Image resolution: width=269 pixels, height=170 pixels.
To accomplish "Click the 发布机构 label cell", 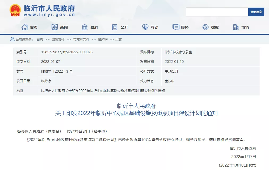I will [x=149, y=52].
